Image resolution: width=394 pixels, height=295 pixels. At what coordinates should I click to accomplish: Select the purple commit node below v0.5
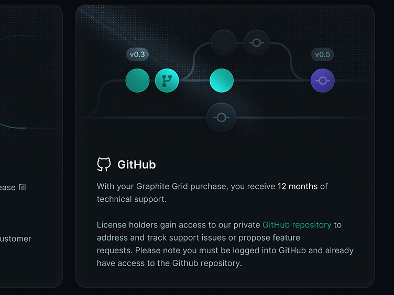point(323,81)
